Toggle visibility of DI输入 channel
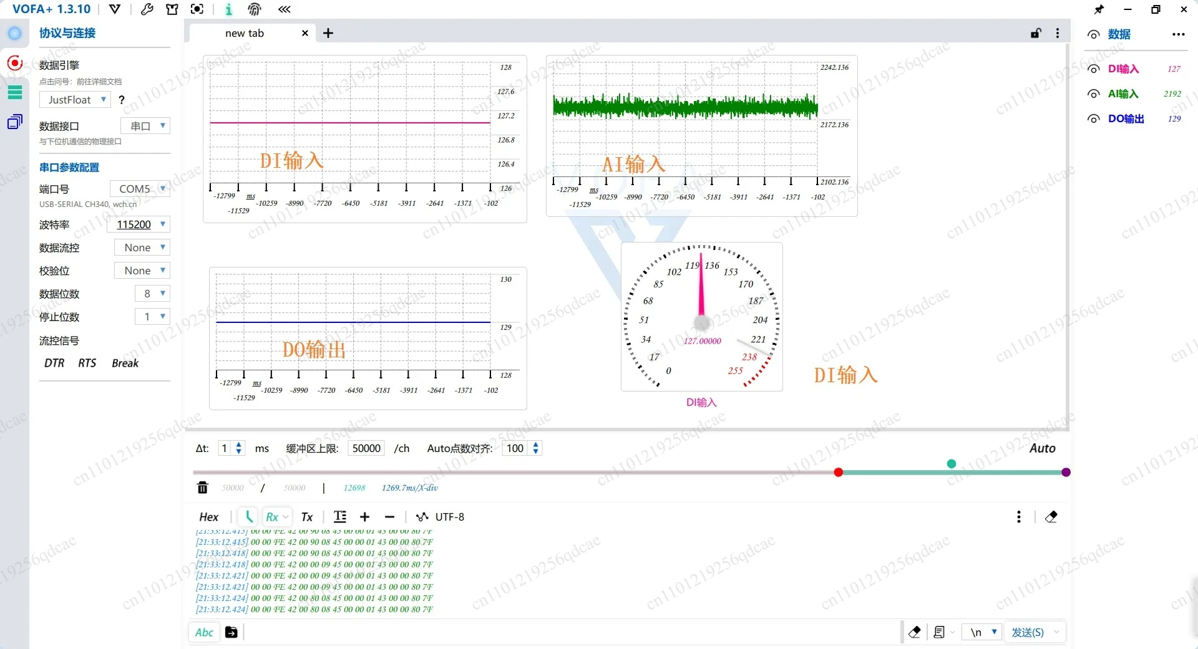Image resolution: width=1198 pixels, height=649 pixels. point(1093,69)
